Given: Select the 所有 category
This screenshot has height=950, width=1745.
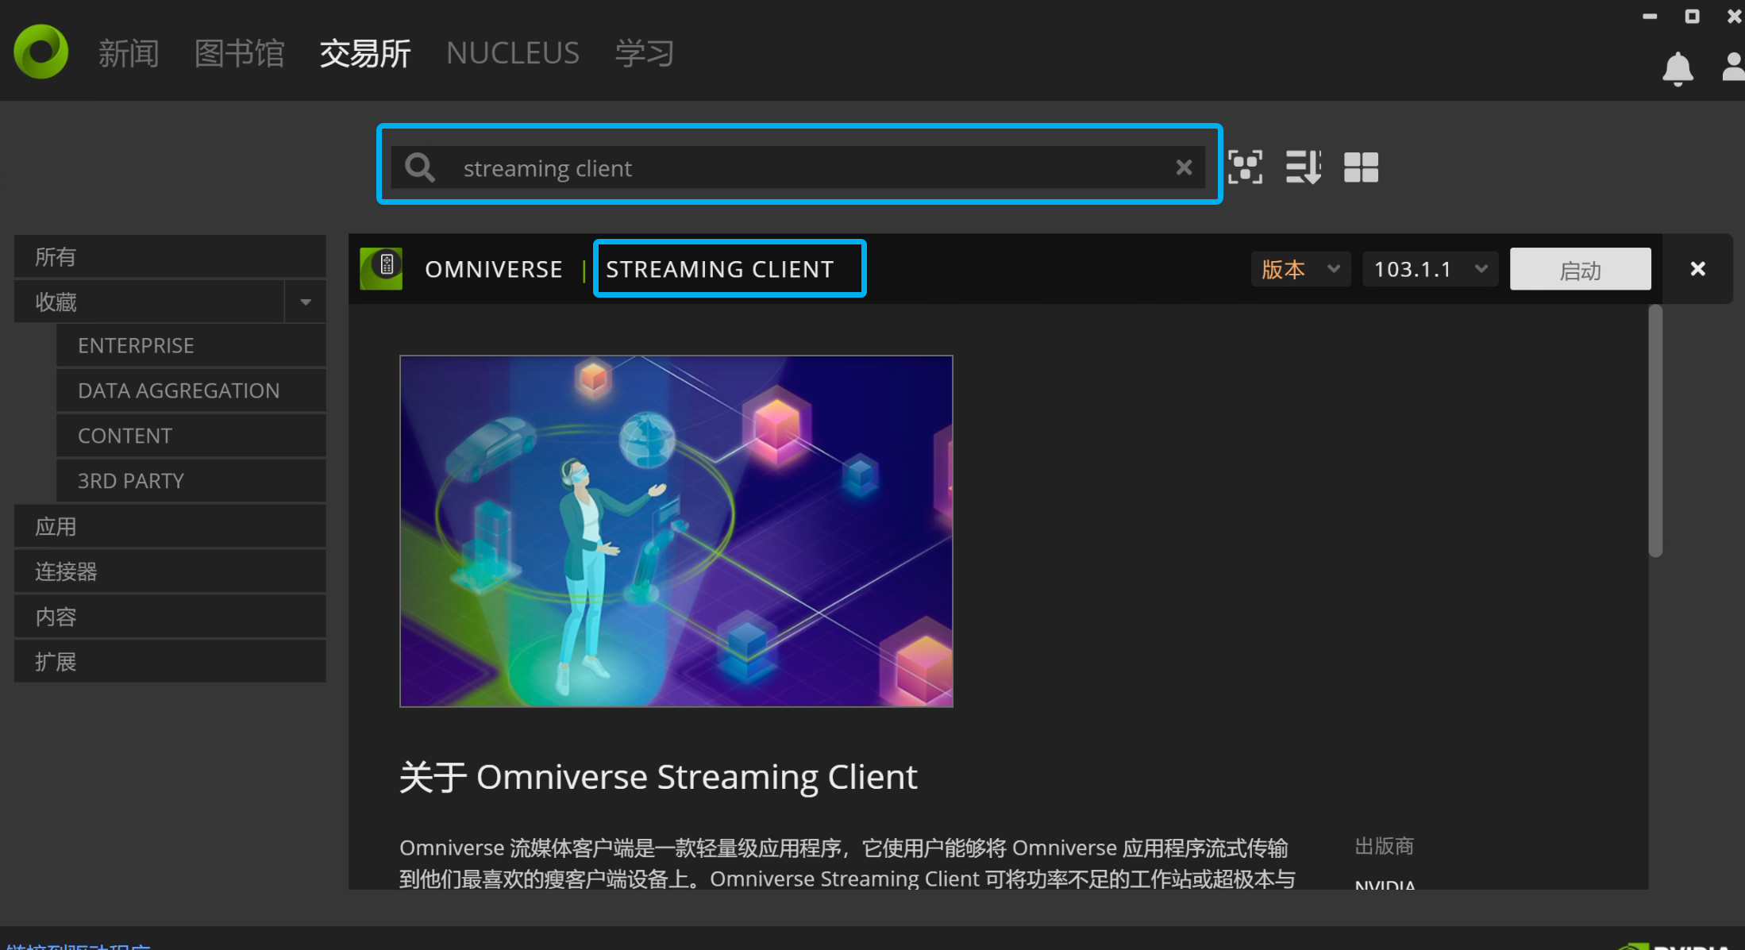Looking at the screenshot, I should click(x=170, y=256).
